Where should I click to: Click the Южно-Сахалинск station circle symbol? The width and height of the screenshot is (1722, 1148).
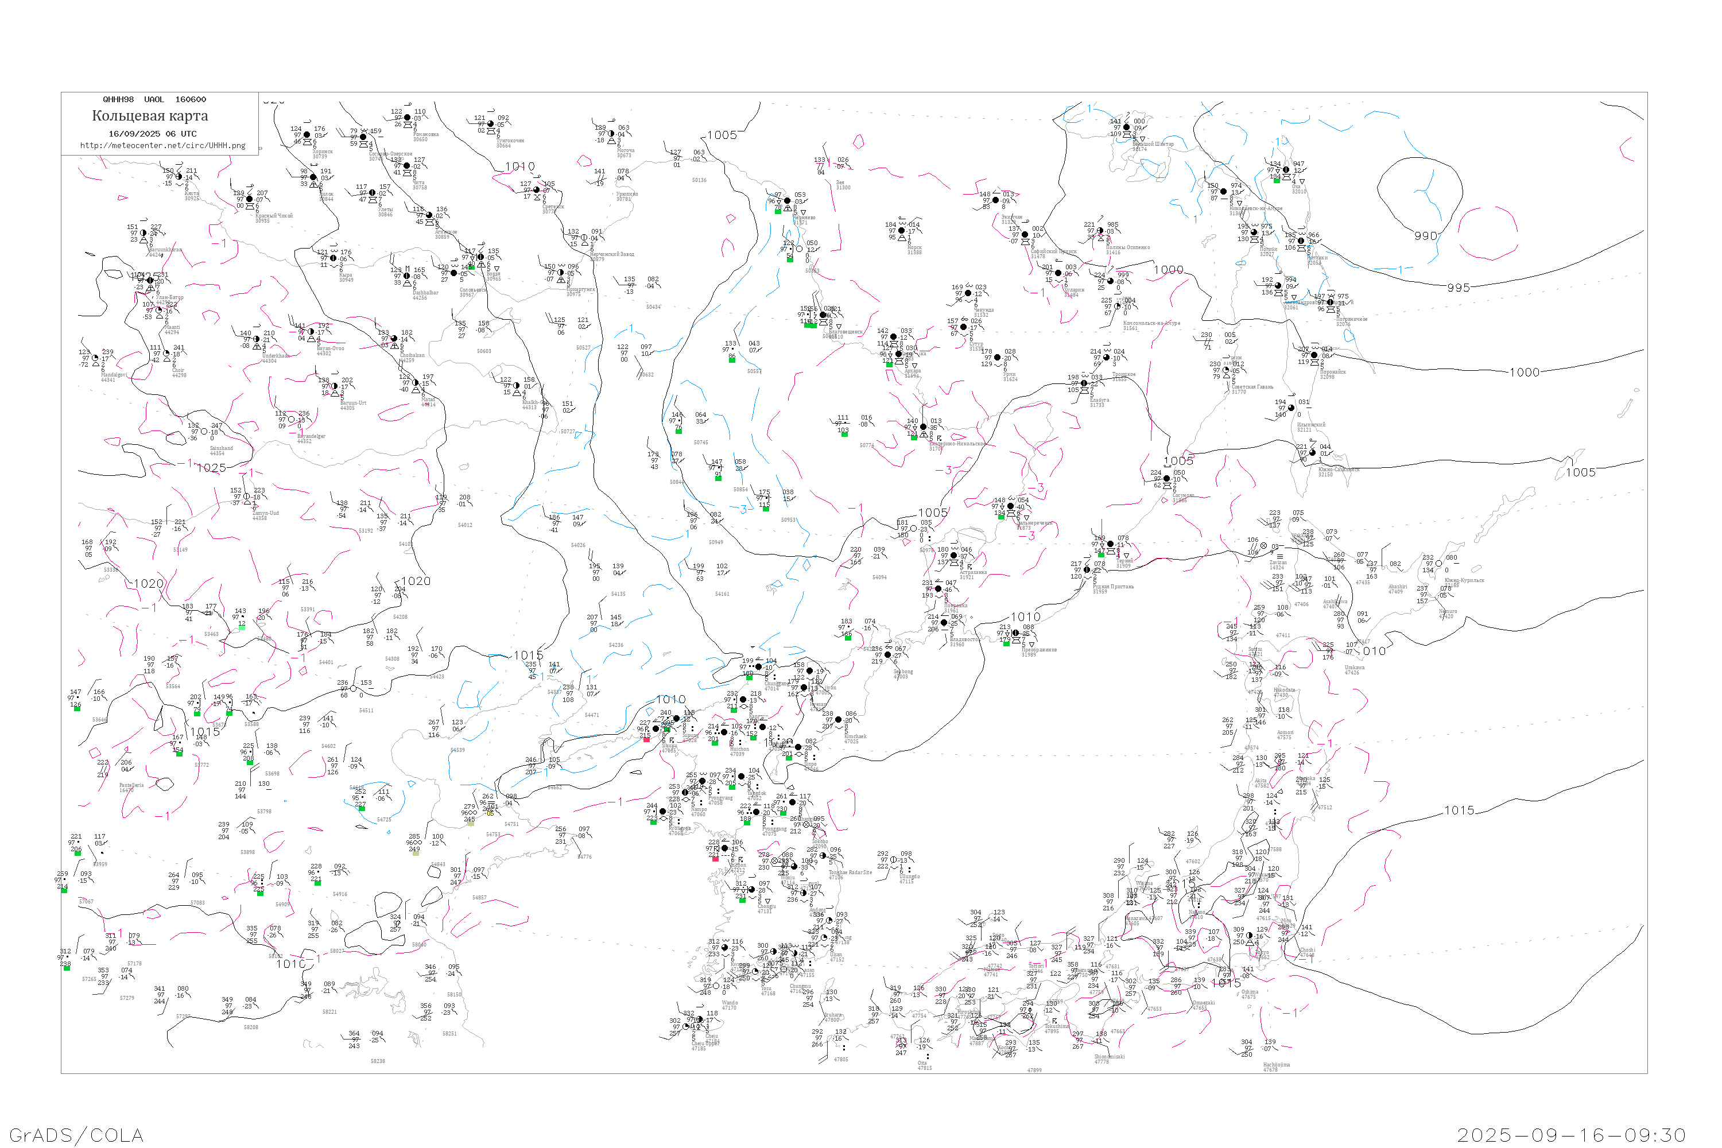[x=1312, y=452]
